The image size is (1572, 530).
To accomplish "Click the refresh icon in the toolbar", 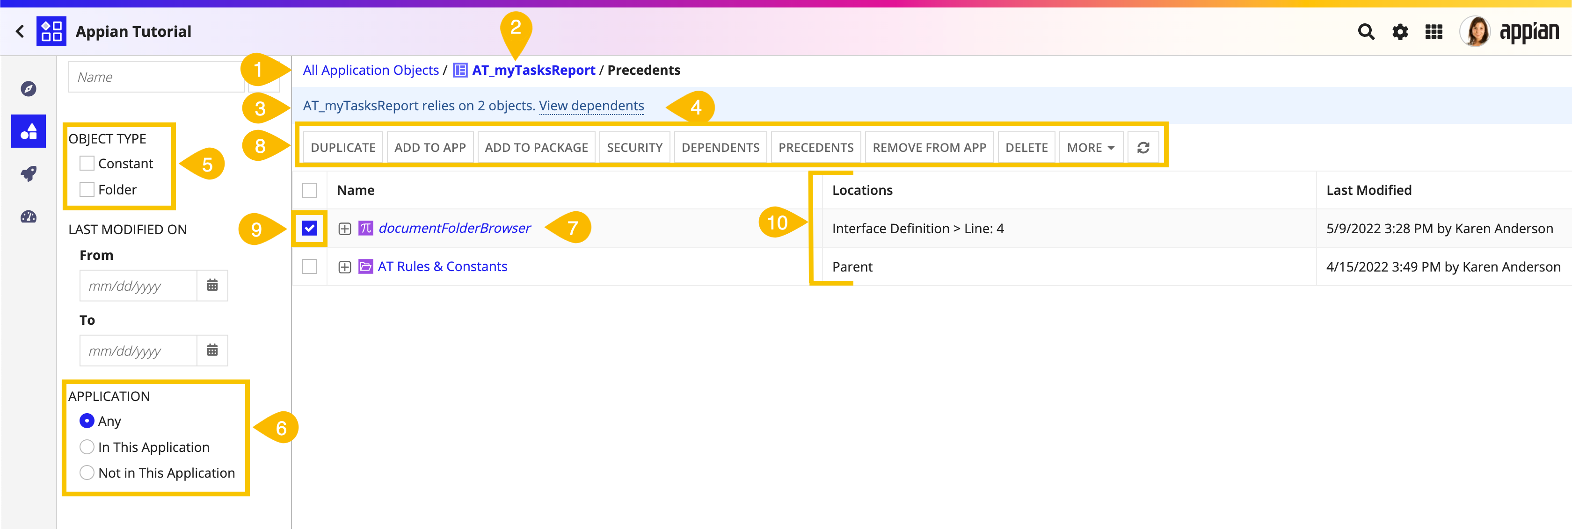I will 1143,148.
